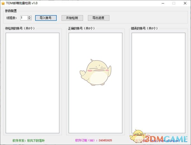Click the 待检测的账号（共0个）label
Screen dimensions: 191x145
pyautogui.click(x=20, y=28)
